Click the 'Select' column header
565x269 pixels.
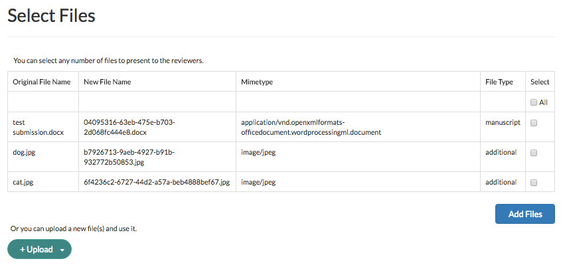point(540,82)
